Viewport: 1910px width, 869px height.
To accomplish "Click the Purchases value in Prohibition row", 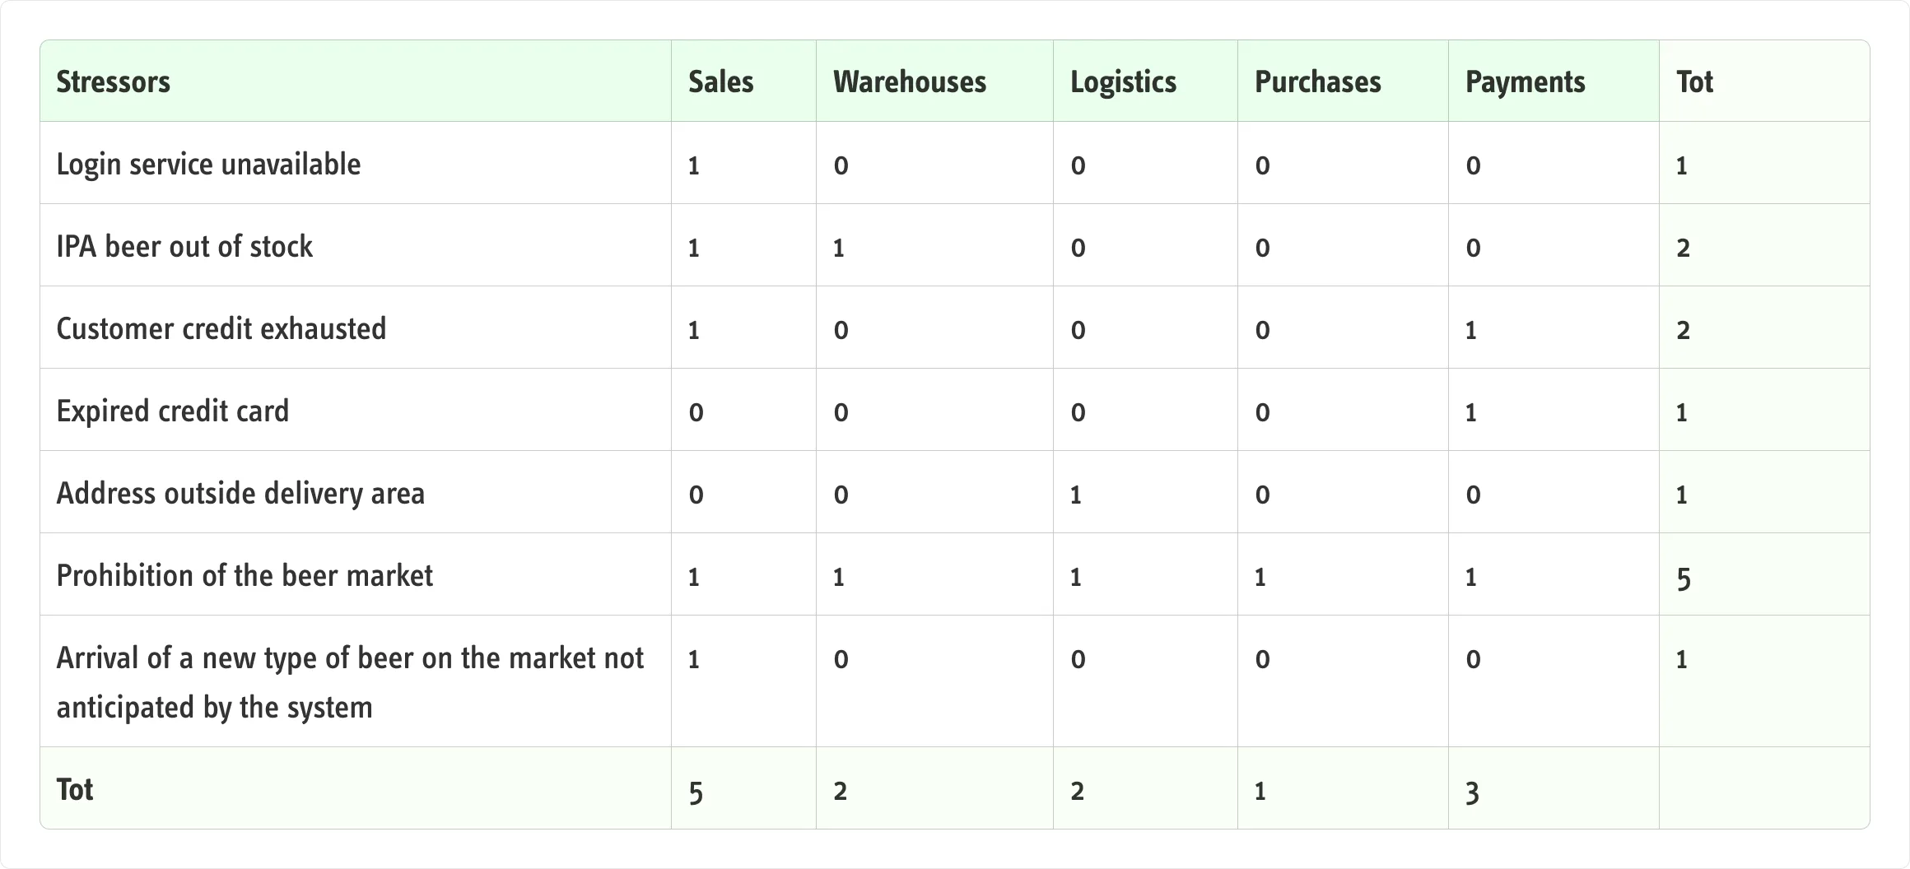I will (1260, 577).
